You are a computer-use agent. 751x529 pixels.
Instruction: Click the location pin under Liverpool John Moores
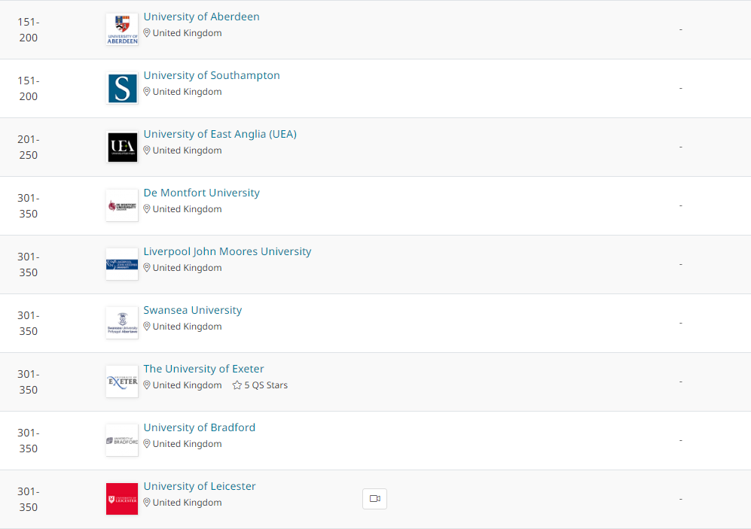point(147,268)
